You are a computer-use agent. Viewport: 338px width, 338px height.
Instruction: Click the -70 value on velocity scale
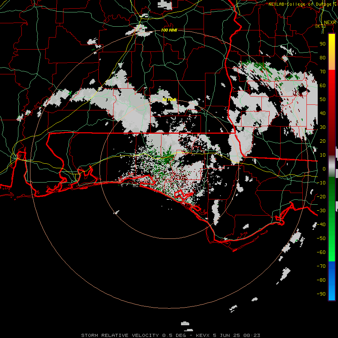pos(321,266)
